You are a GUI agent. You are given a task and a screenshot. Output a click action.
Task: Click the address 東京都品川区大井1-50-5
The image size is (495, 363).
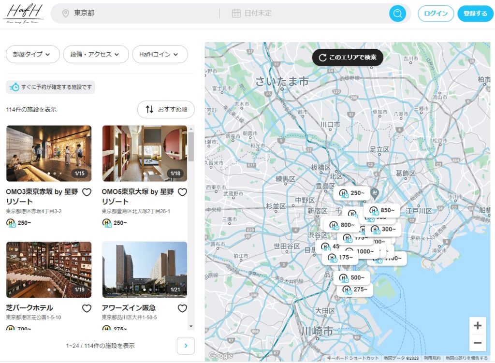tap(130, 317)
